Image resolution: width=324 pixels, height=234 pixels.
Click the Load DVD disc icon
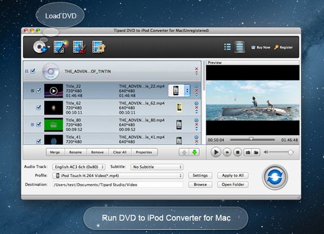39,47
